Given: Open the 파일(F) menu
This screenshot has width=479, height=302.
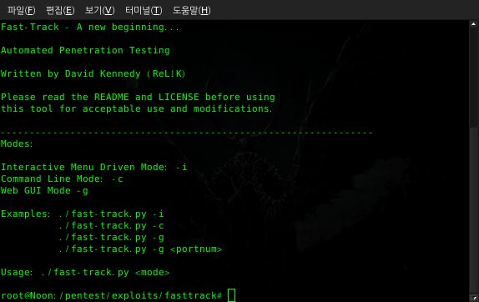Looking at the screenshot, I should point(22,10).
